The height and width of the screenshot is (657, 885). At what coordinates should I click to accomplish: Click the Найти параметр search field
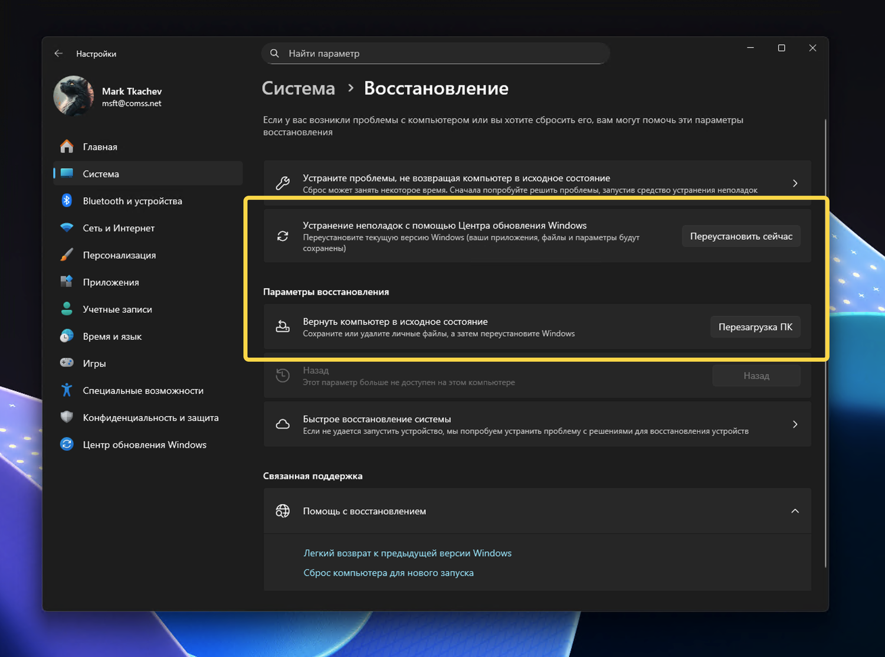coord(435,53)
